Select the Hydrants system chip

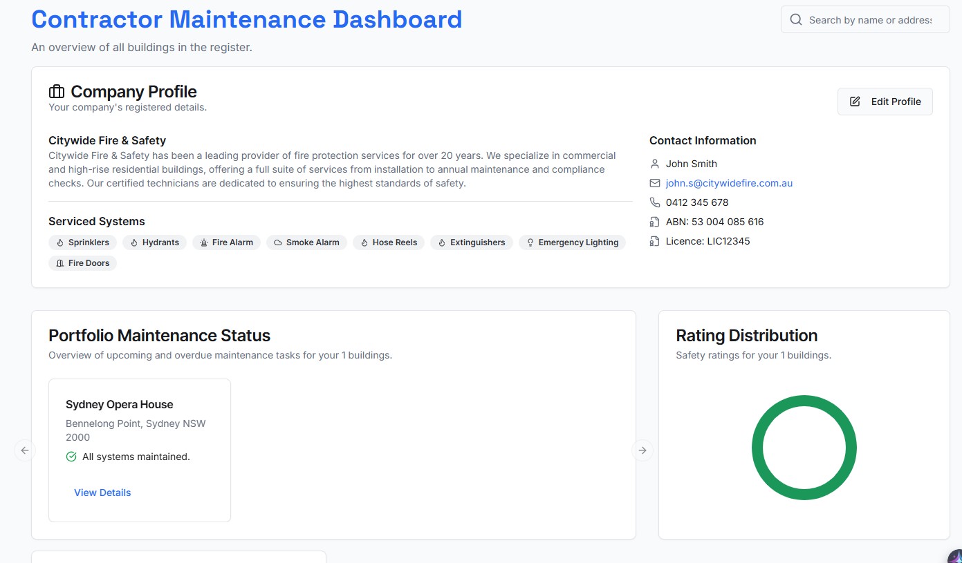(x=154, y=242)
